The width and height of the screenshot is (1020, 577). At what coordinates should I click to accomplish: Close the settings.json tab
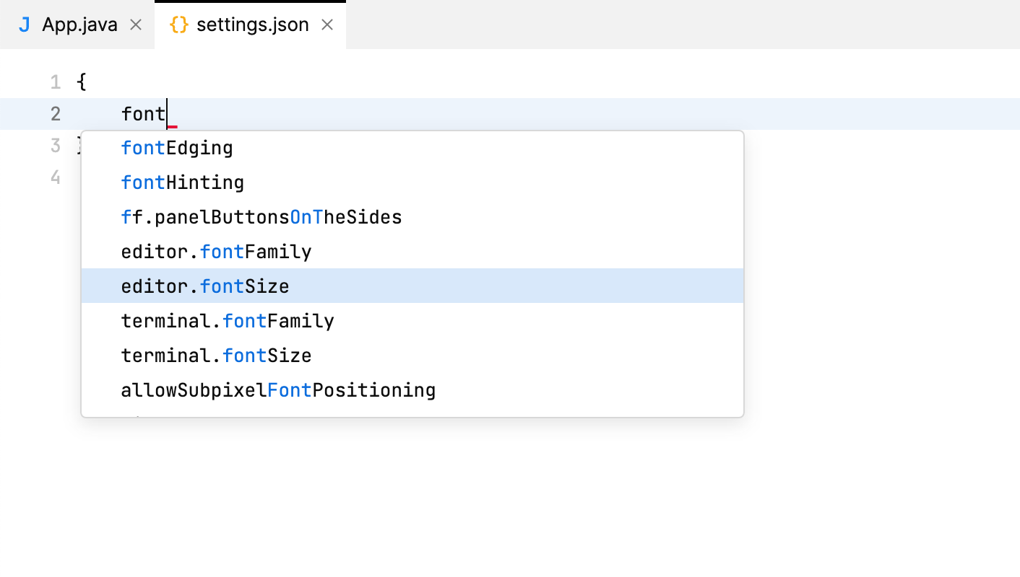tap(327, 24)
